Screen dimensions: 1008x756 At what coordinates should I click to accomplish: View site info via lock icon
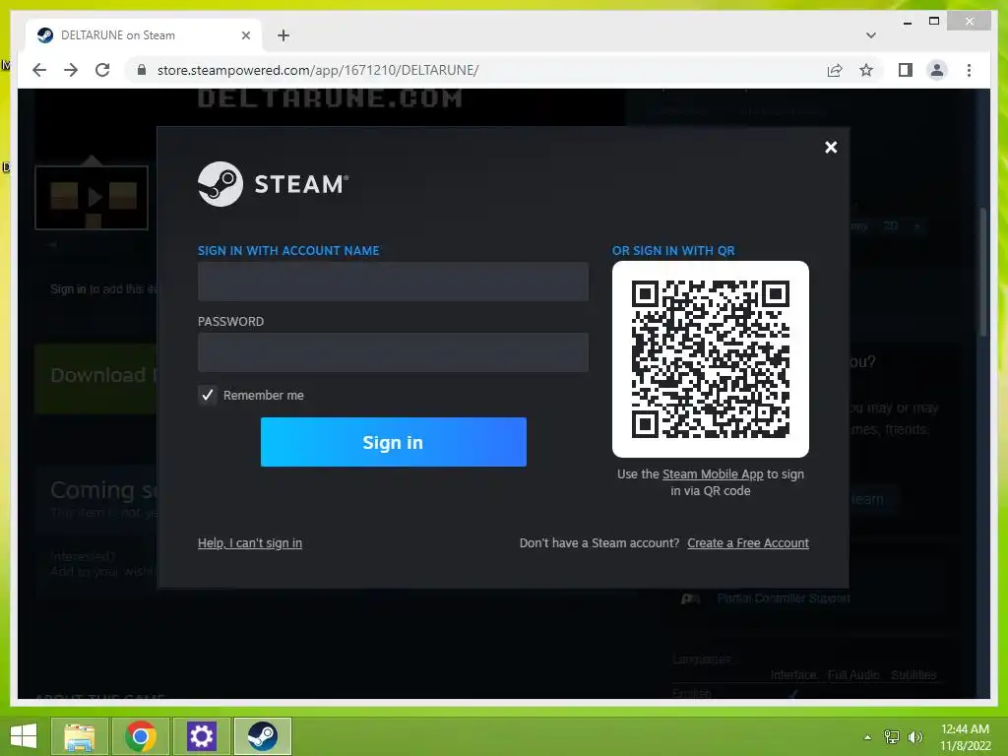click(x=142, y=70)
